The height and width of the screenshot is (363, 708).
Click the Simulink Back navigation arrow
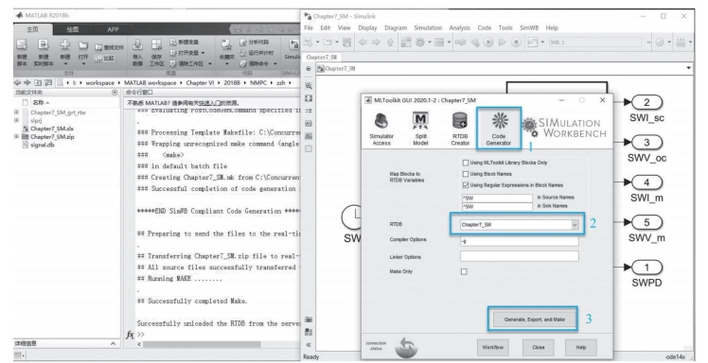tap(363, 43)
